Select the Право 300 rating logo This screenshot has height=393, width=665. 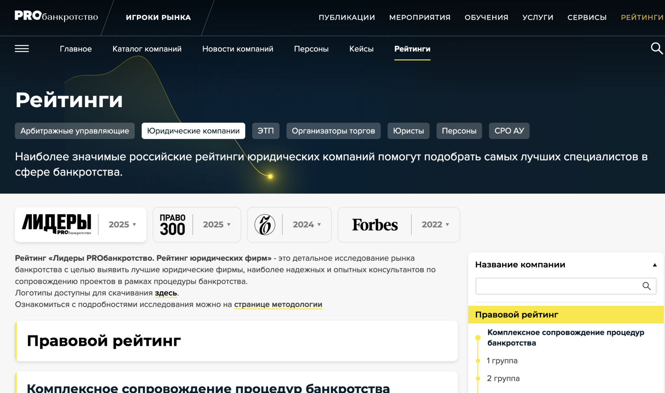(x=173, y=224)
